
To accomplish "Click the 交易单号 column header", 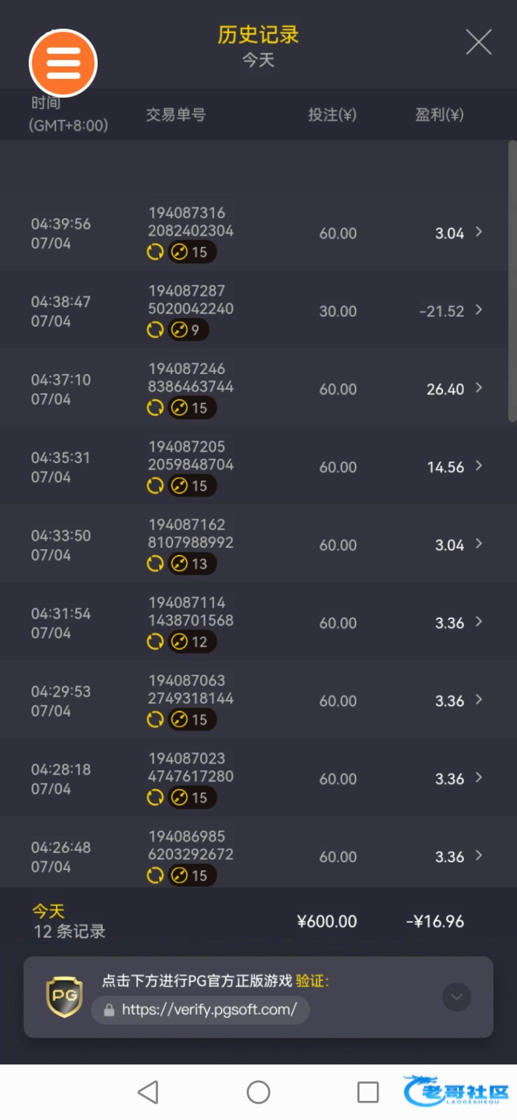I will tap(176, 115).
